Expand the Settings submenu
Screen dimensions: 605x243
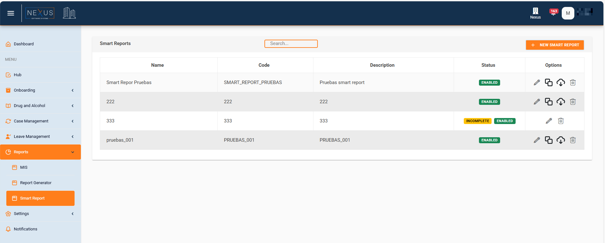coord(40,214)
